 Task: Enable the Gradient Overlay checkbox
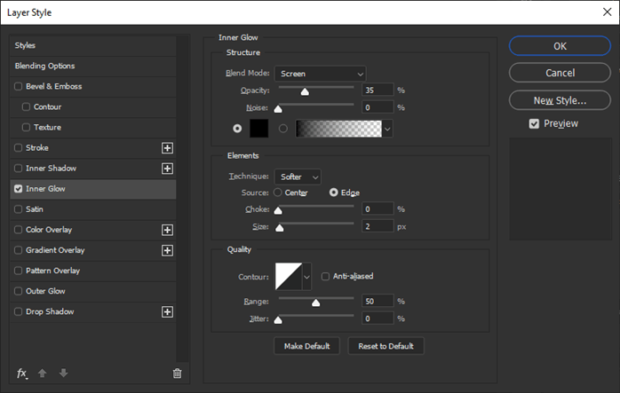tap(18, 250)
